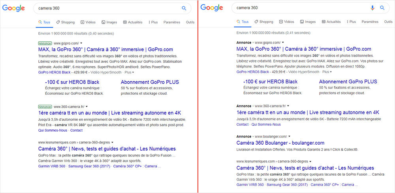This screenshot has height=193, width=395.
Task: Expand arrow next to www.gopro.com/ in right panel
Action: tap(283, 42)
